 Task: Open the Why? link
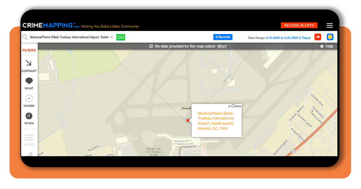click(222, 46)
